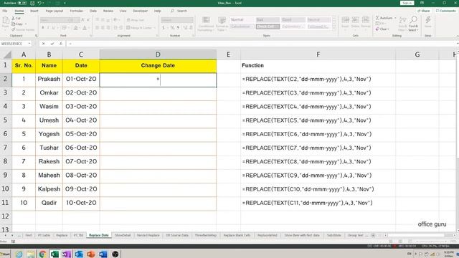This screenshot has width=459, height=258.
Task: Click the Search box in ribbon
Action: coord(179,11)
